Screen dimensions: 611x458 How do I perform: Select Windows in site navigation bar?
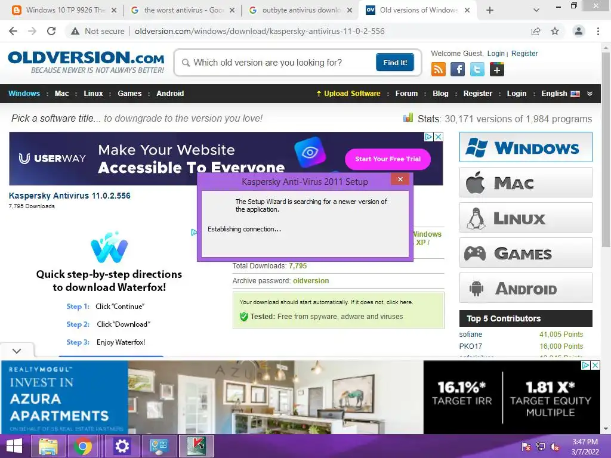(24, 94)
